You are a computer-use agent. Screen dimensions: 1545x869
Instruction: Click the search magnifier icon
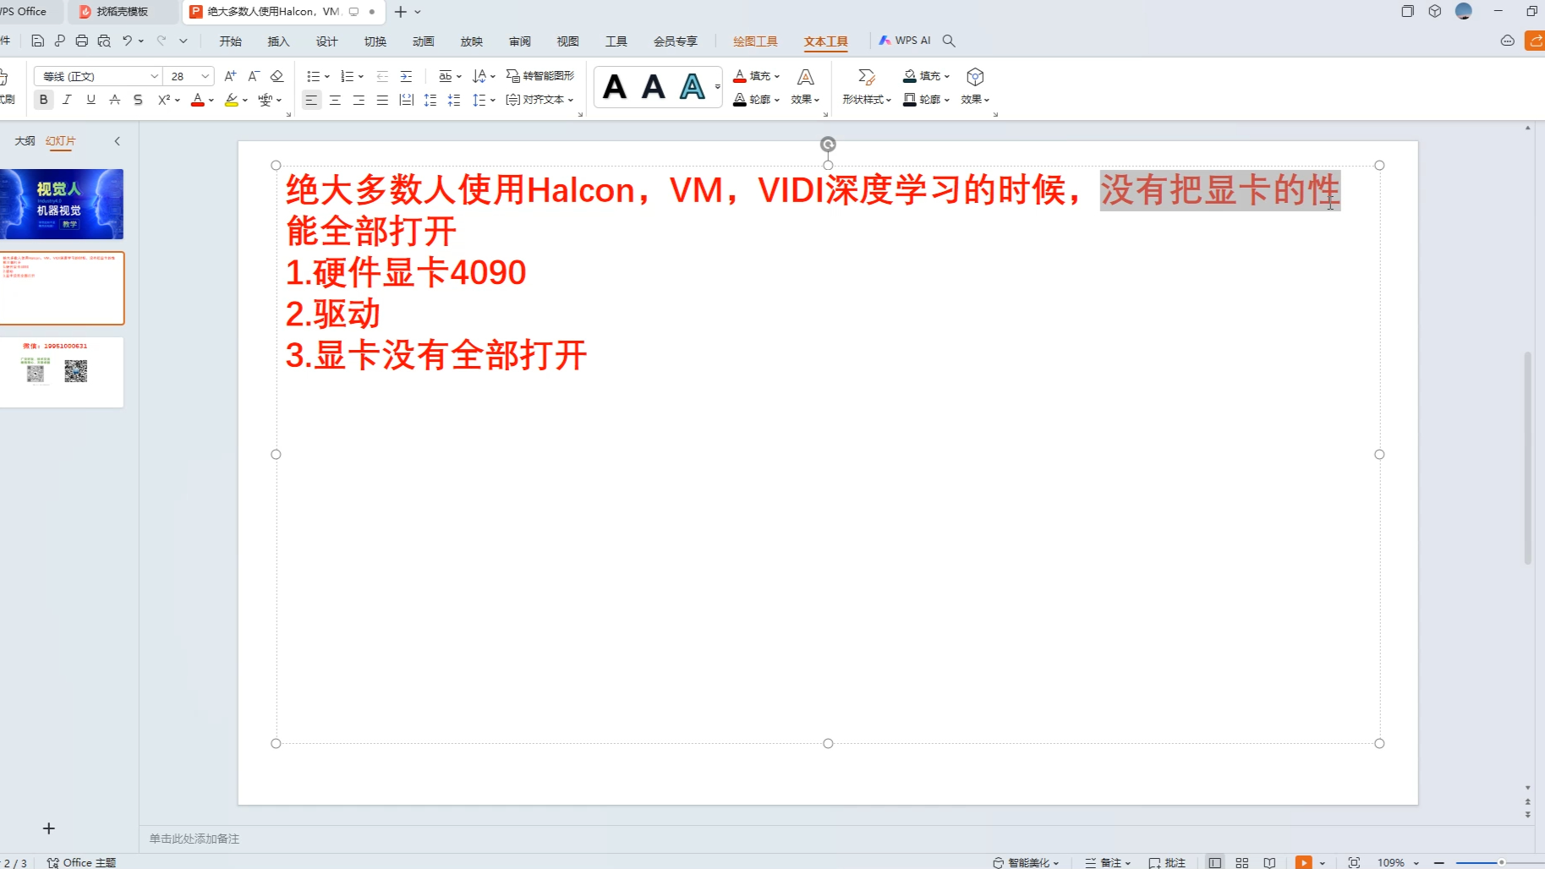point(949,41)
